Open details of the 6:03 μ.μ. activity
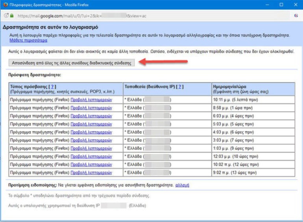This screenshot has height=222, width=303. [91, 116]
